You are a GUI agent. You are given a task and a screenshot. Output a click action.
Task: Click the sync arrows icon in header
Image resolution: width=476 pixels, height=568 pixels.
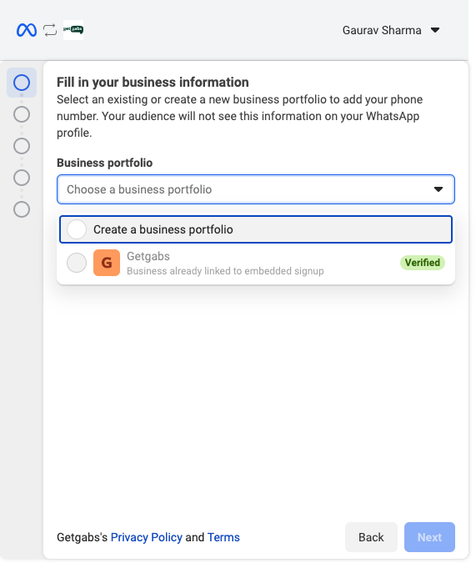tap(50, 30)
